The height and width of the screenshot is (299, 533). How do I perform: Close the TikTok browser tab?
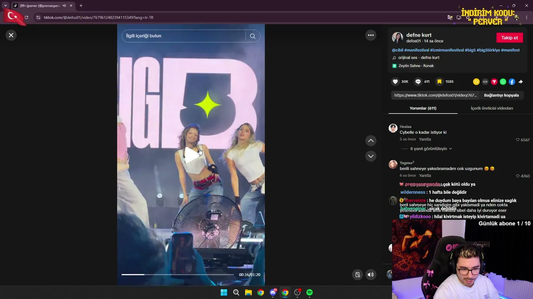(71, 6)
